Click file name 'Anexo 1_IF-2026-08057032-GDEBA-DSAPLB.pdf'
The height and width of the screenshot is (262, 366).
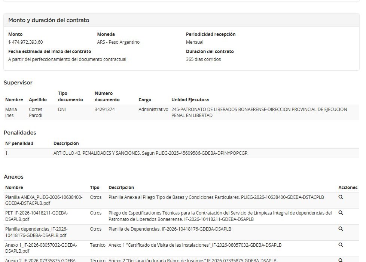coord(41,248)
